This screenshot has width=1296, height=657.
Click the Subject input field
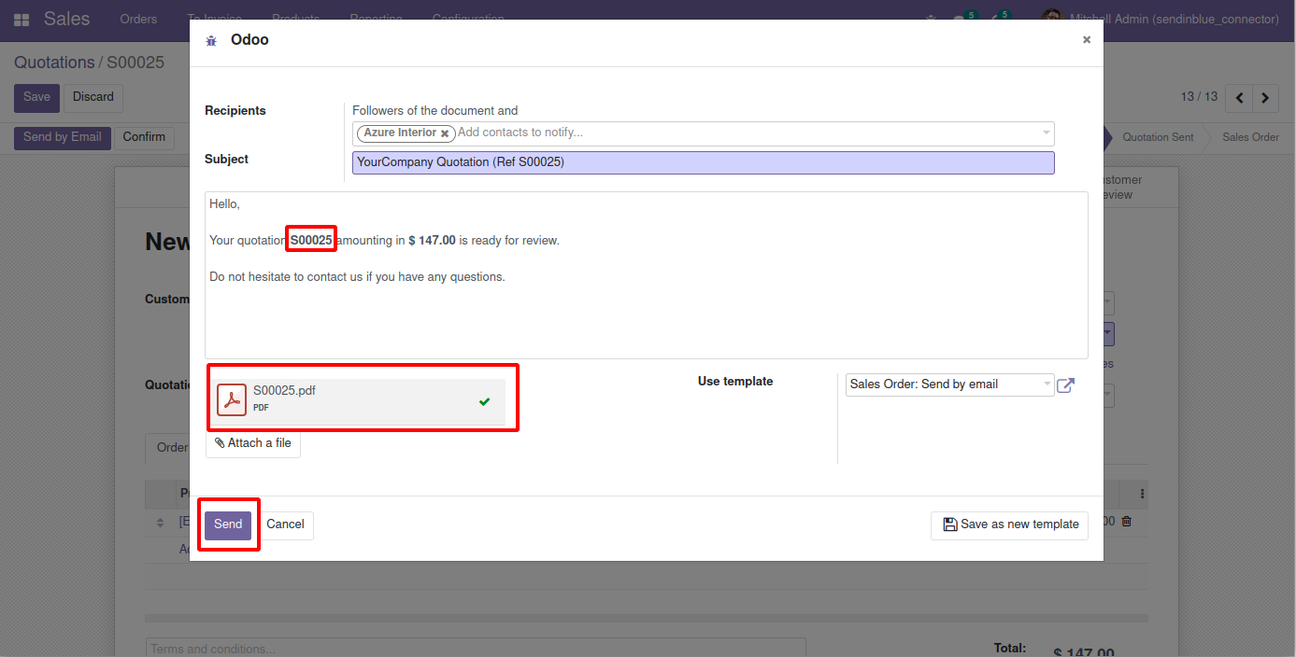pos(704,162)
